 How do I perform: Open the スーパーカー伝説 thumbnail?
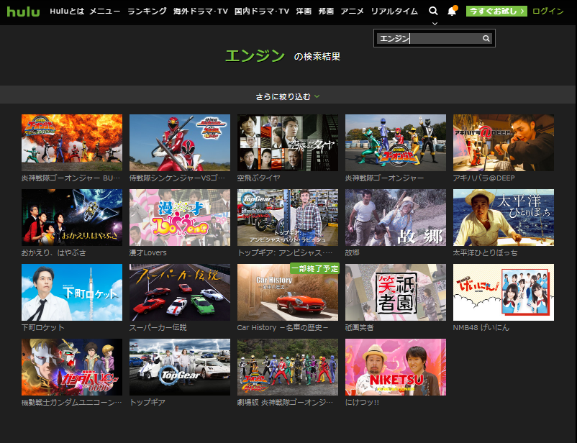pyautogui.click(x=180, y=292)
